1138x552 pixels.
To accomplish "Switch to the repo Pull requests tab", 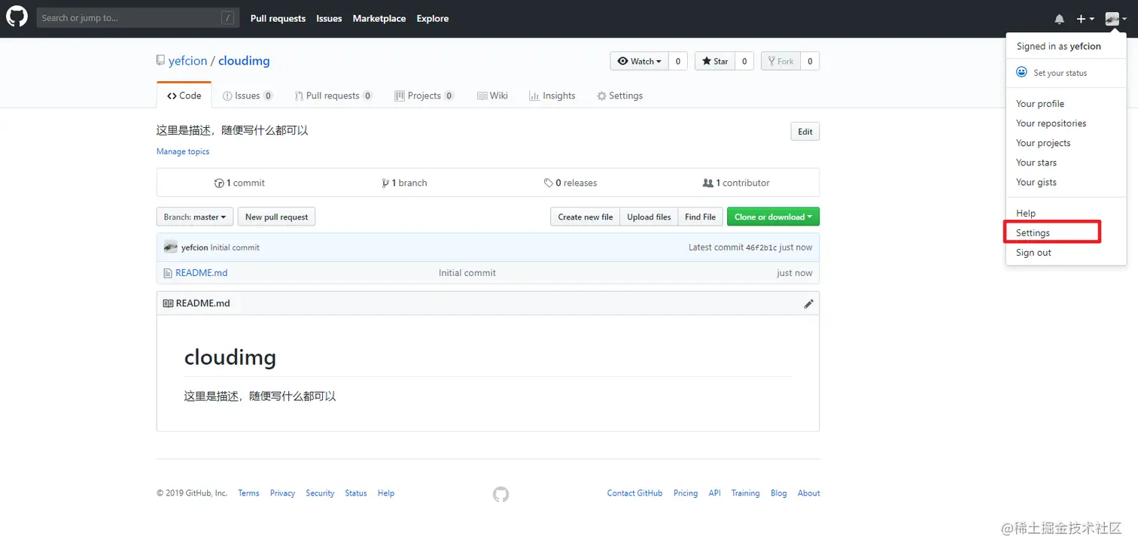I will coord(333,96).
